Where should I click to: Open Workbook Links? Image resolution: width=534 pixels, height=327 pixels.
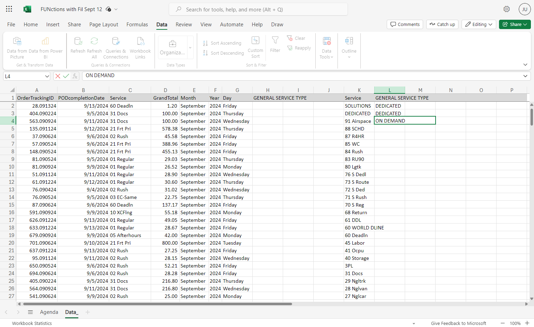140,48
